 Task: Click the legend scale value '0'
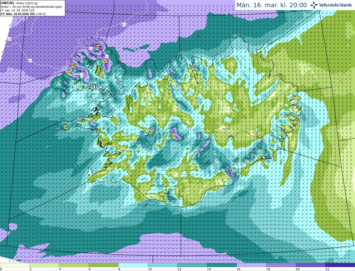pos(1,269)
